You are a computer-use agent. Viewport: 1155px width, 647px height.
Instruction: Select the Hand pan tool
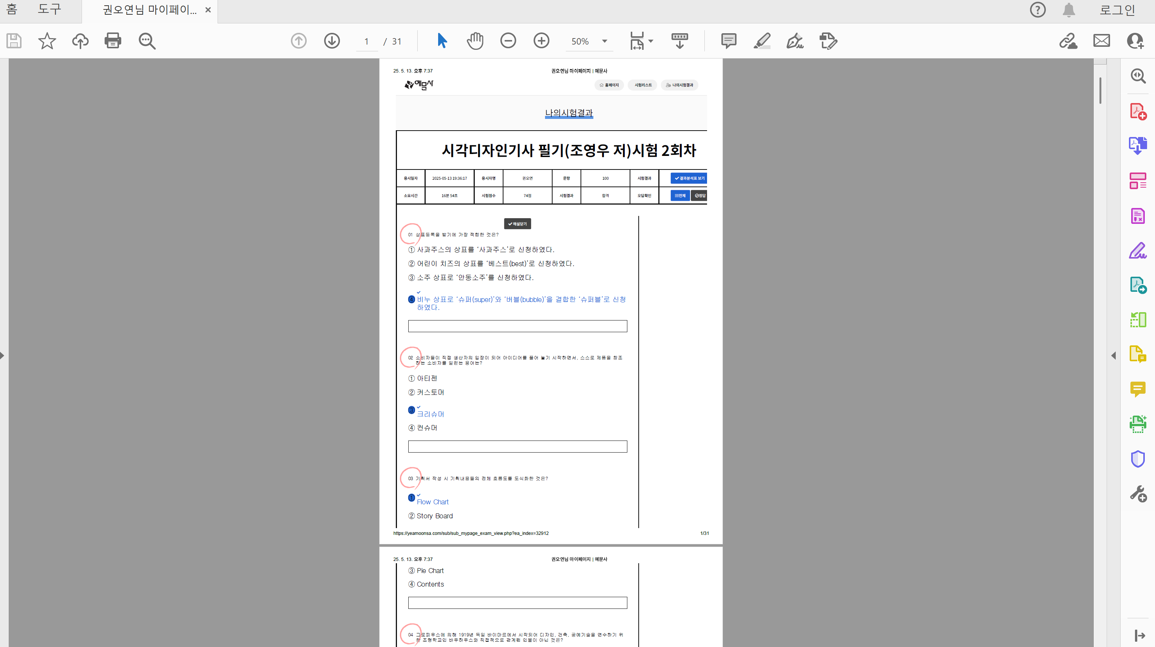coord(475,41)
